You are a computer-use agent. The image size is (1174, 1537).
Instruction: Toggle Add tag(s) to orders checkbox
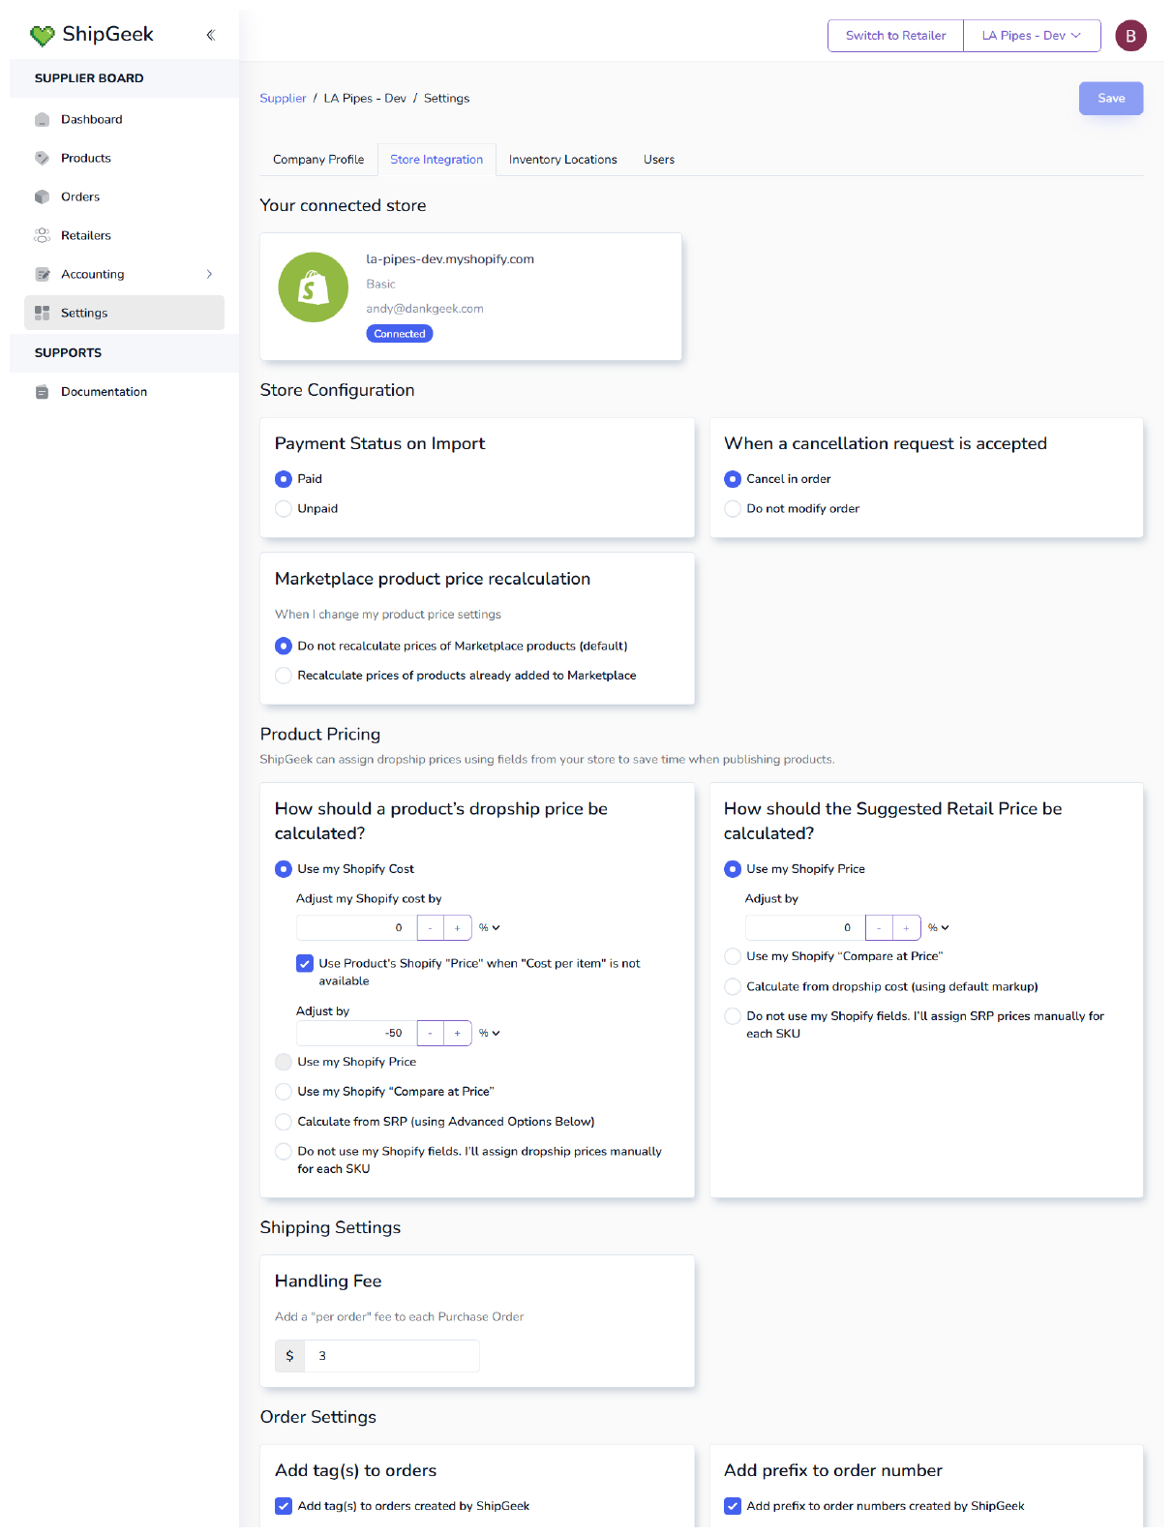[284, 1506]
